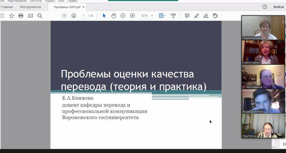Click the Войти sign-in button
Image resolution: width=286 pixels, height=153 pixels.
click(278, 7)
